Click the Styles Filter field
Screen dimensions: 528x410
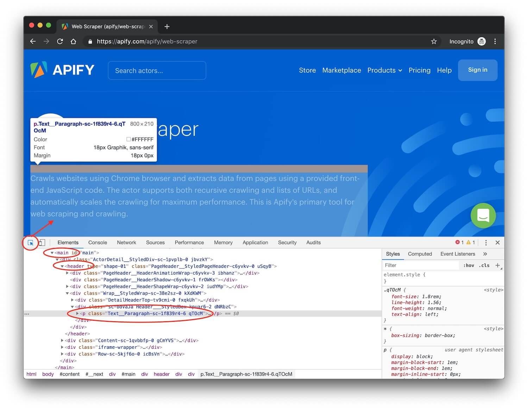pyautogui.click(x=421, y=265)
